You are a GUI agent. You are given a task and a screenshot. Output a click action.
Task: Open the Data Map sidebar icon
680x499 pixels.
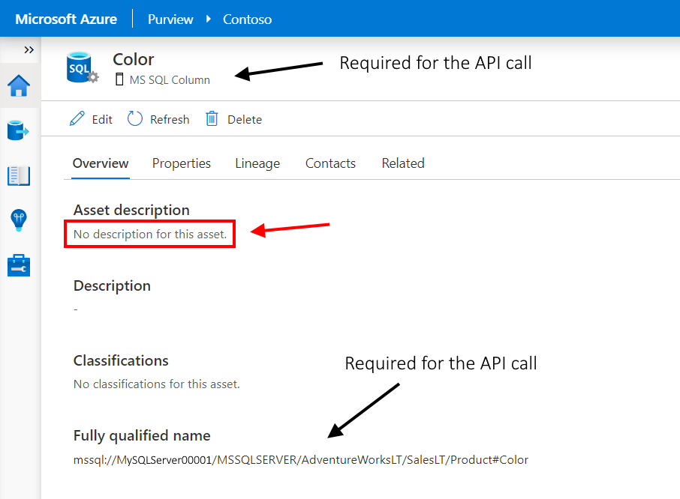click(19, 131)
